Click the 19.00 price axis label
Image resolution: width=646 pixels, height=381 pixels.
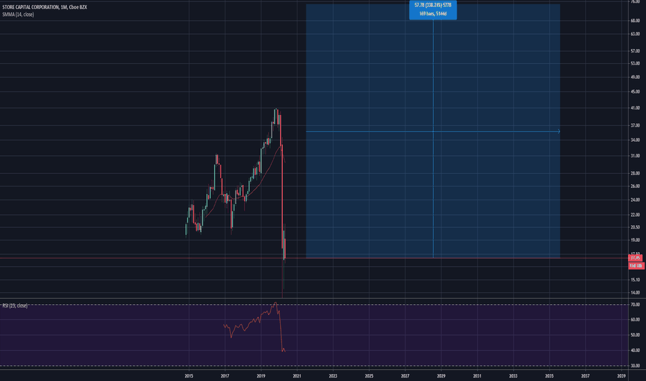[635, 240]
